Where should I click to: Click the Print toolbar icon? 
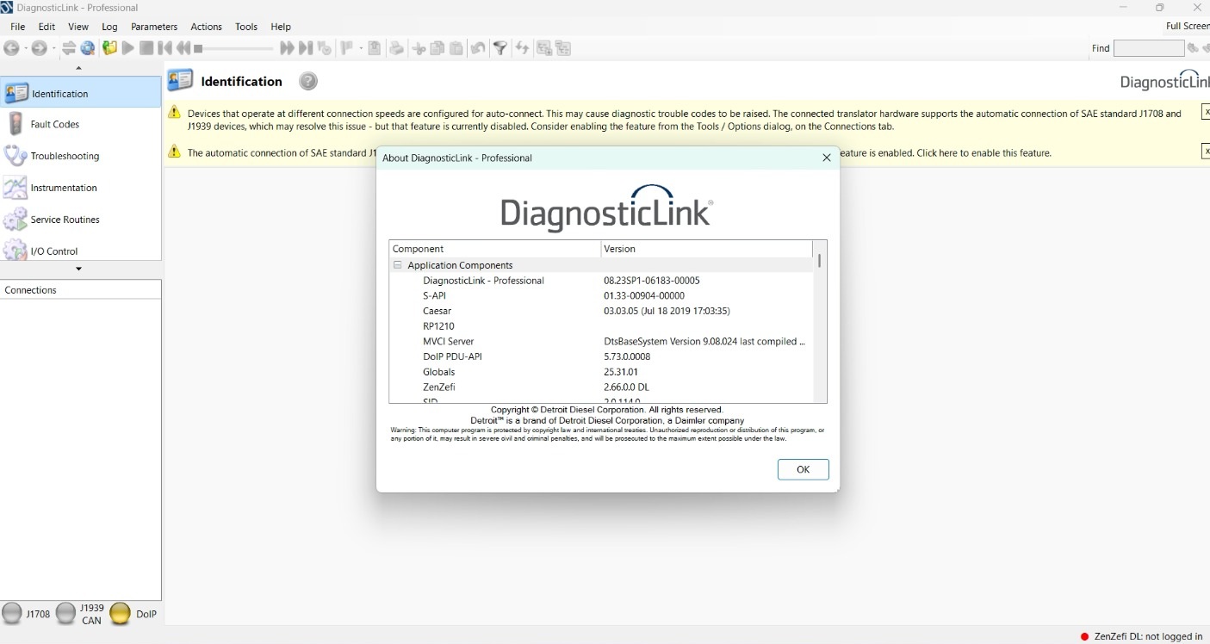tap(397, 48)
